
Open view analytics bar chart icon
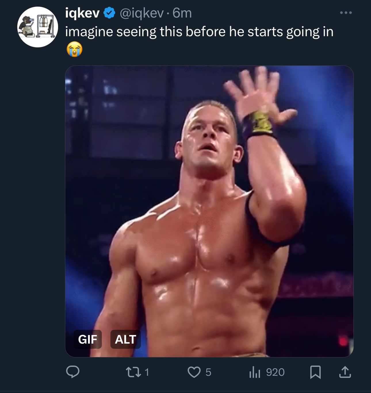[x=255, y=372]
